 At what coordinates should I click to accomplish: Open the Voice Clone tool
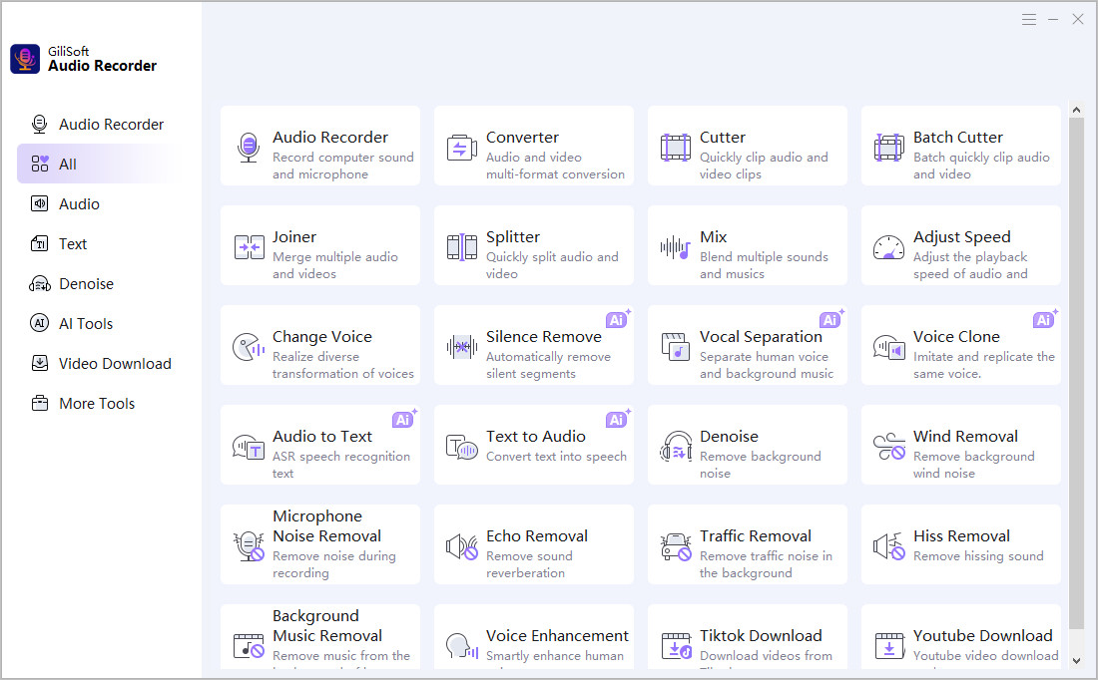[960, 345]
